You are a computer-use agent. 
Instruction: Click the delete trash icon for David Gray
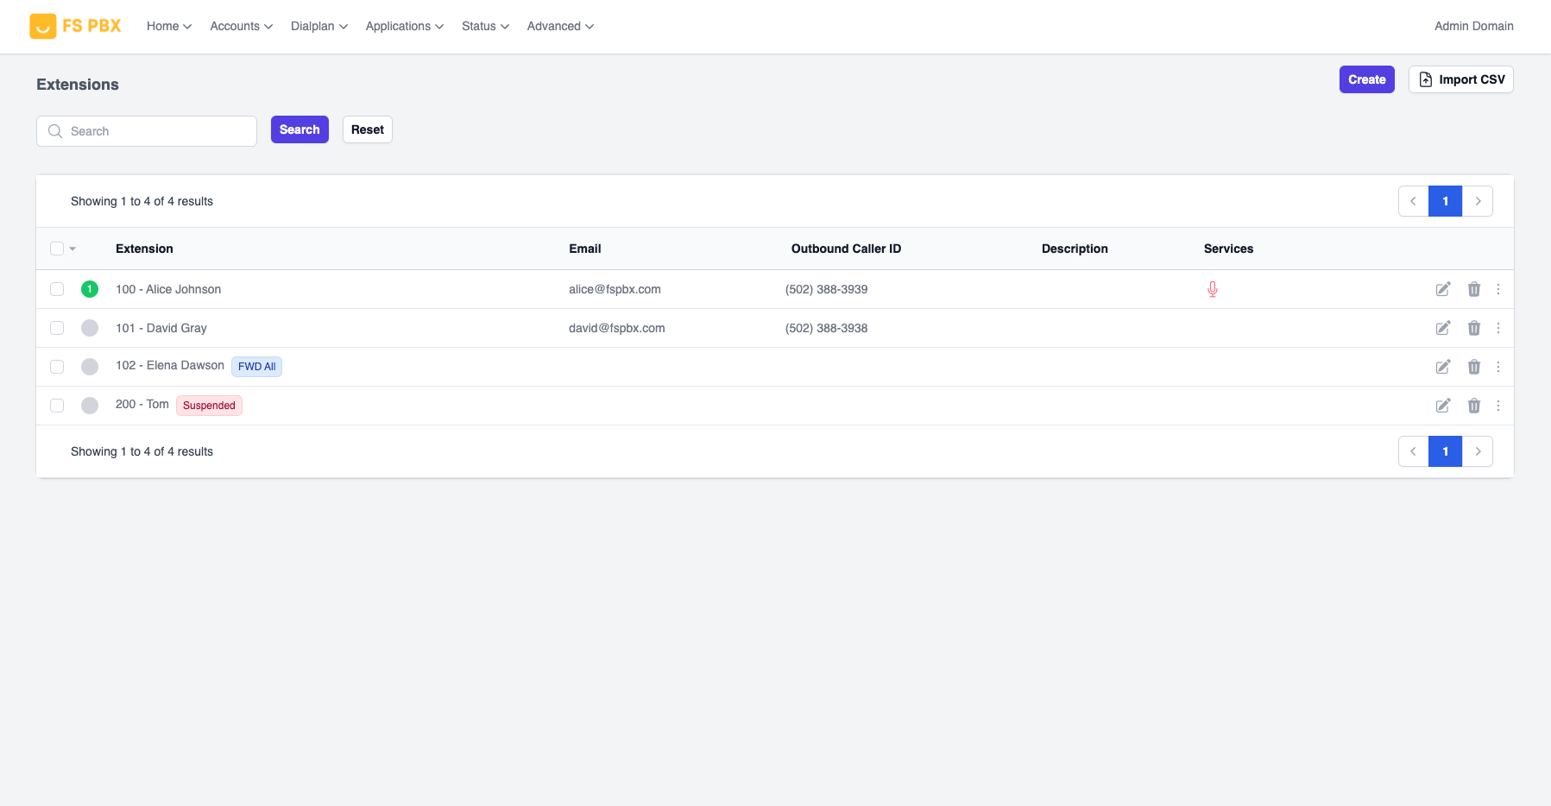[1472, 328]
